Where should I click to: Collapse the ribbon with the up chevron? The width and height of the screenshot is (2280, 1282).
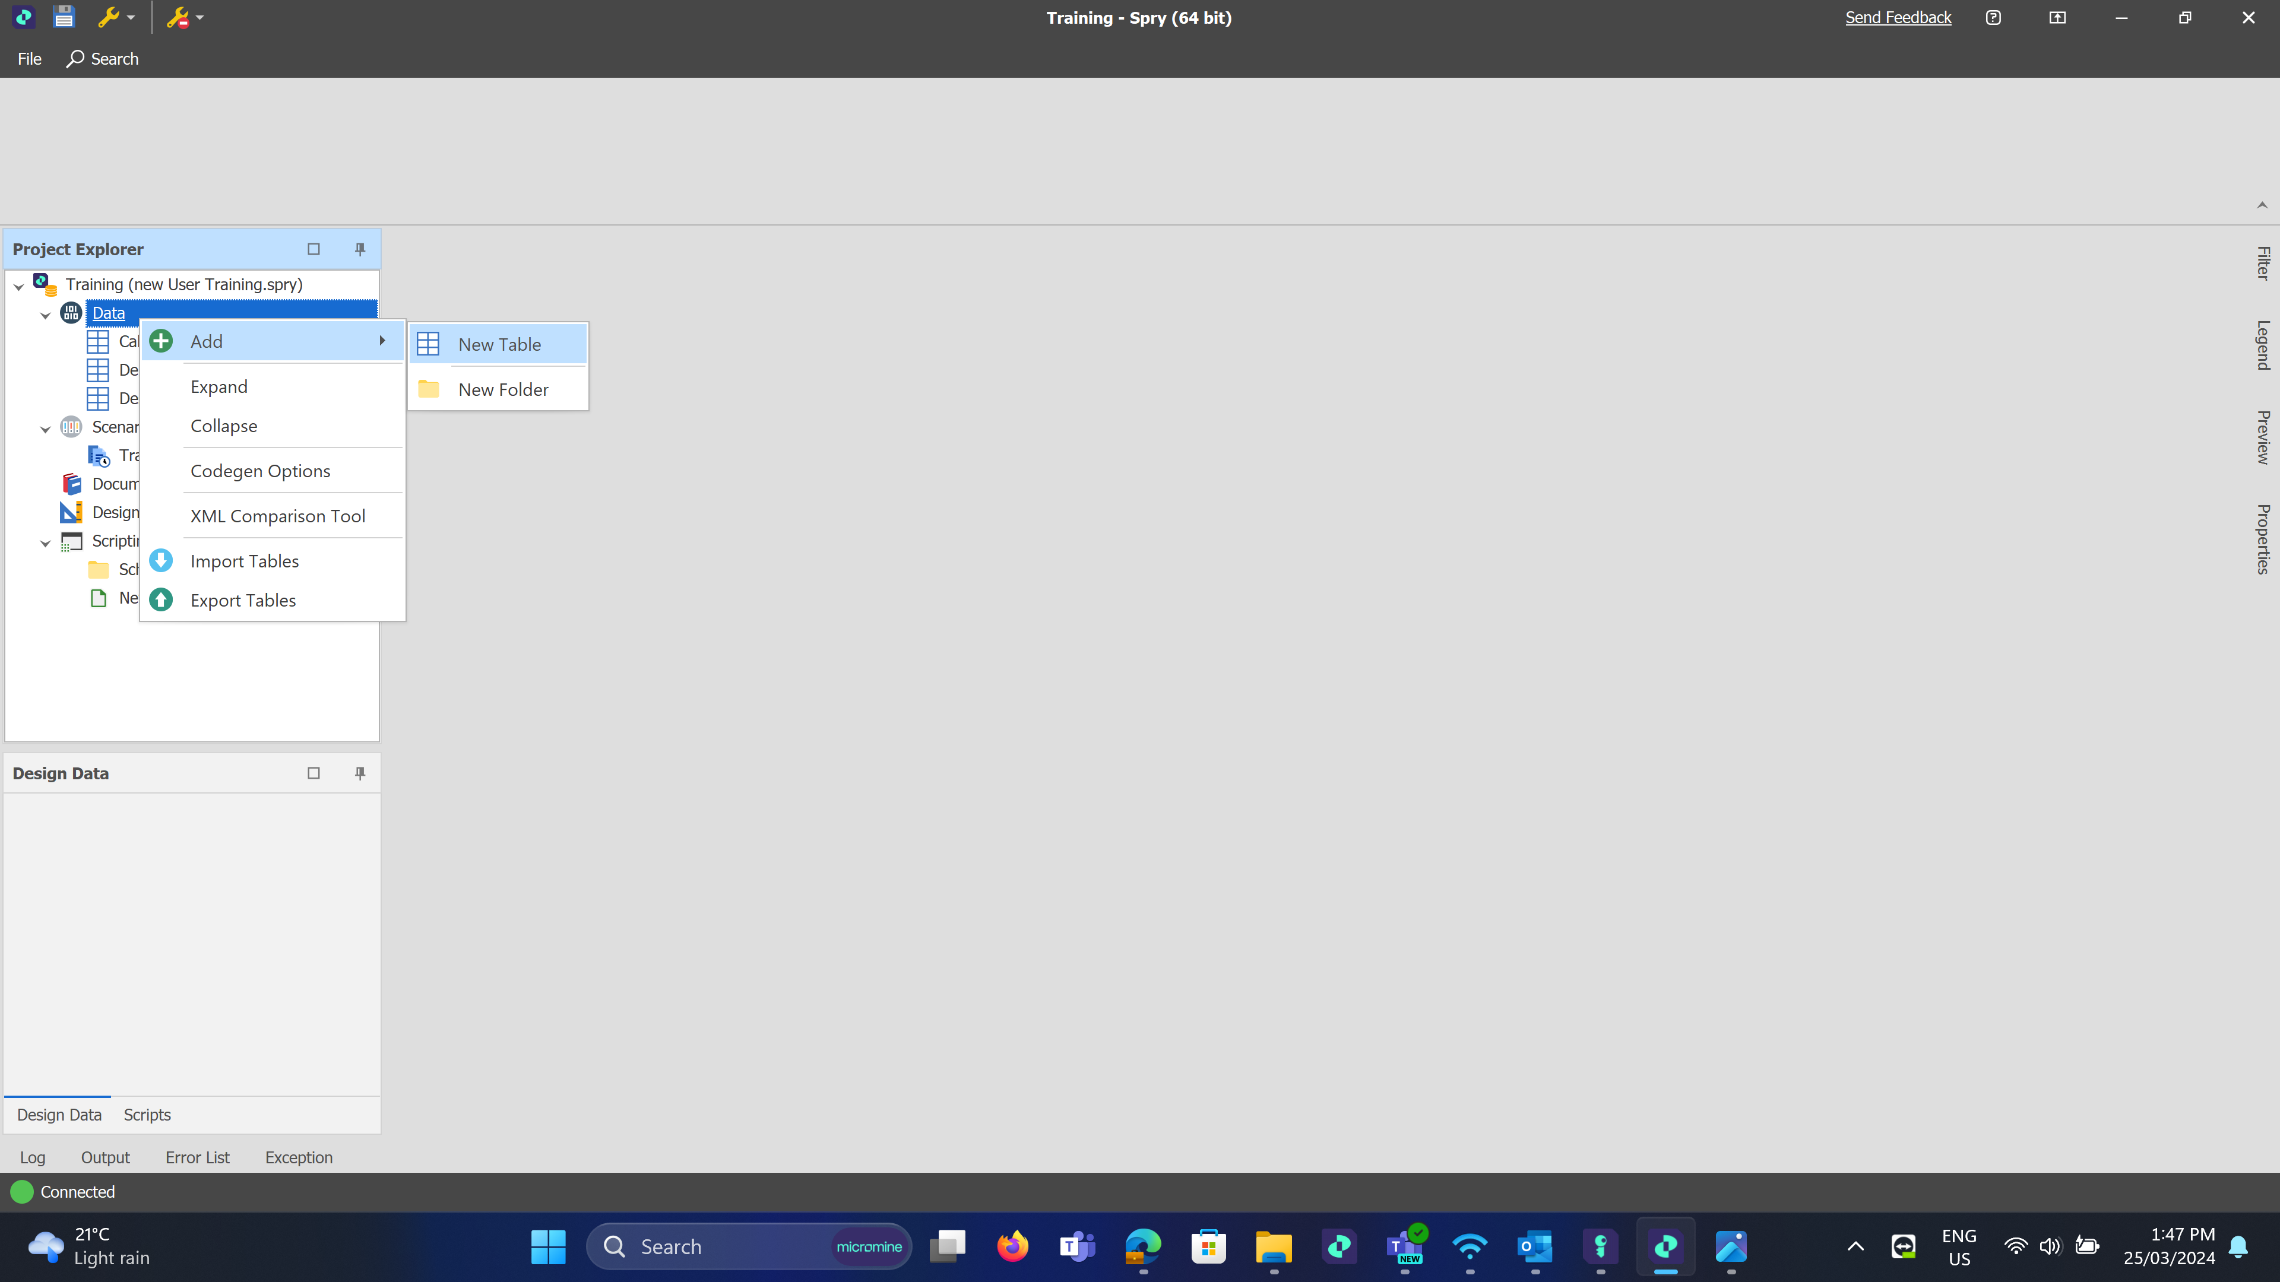(2262, 204)
